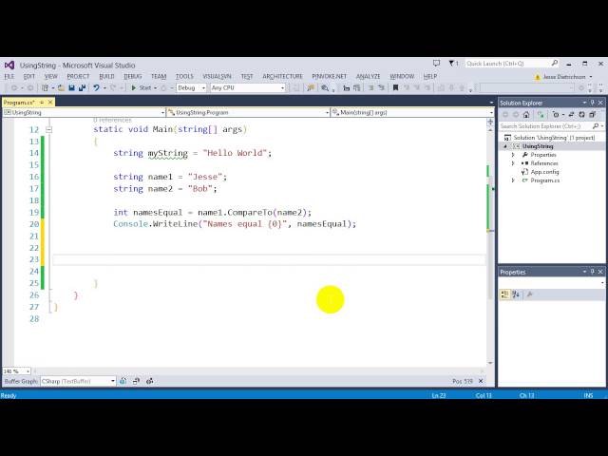Open the notifications flag icon

pyautogui.click(x=452, y=64)
